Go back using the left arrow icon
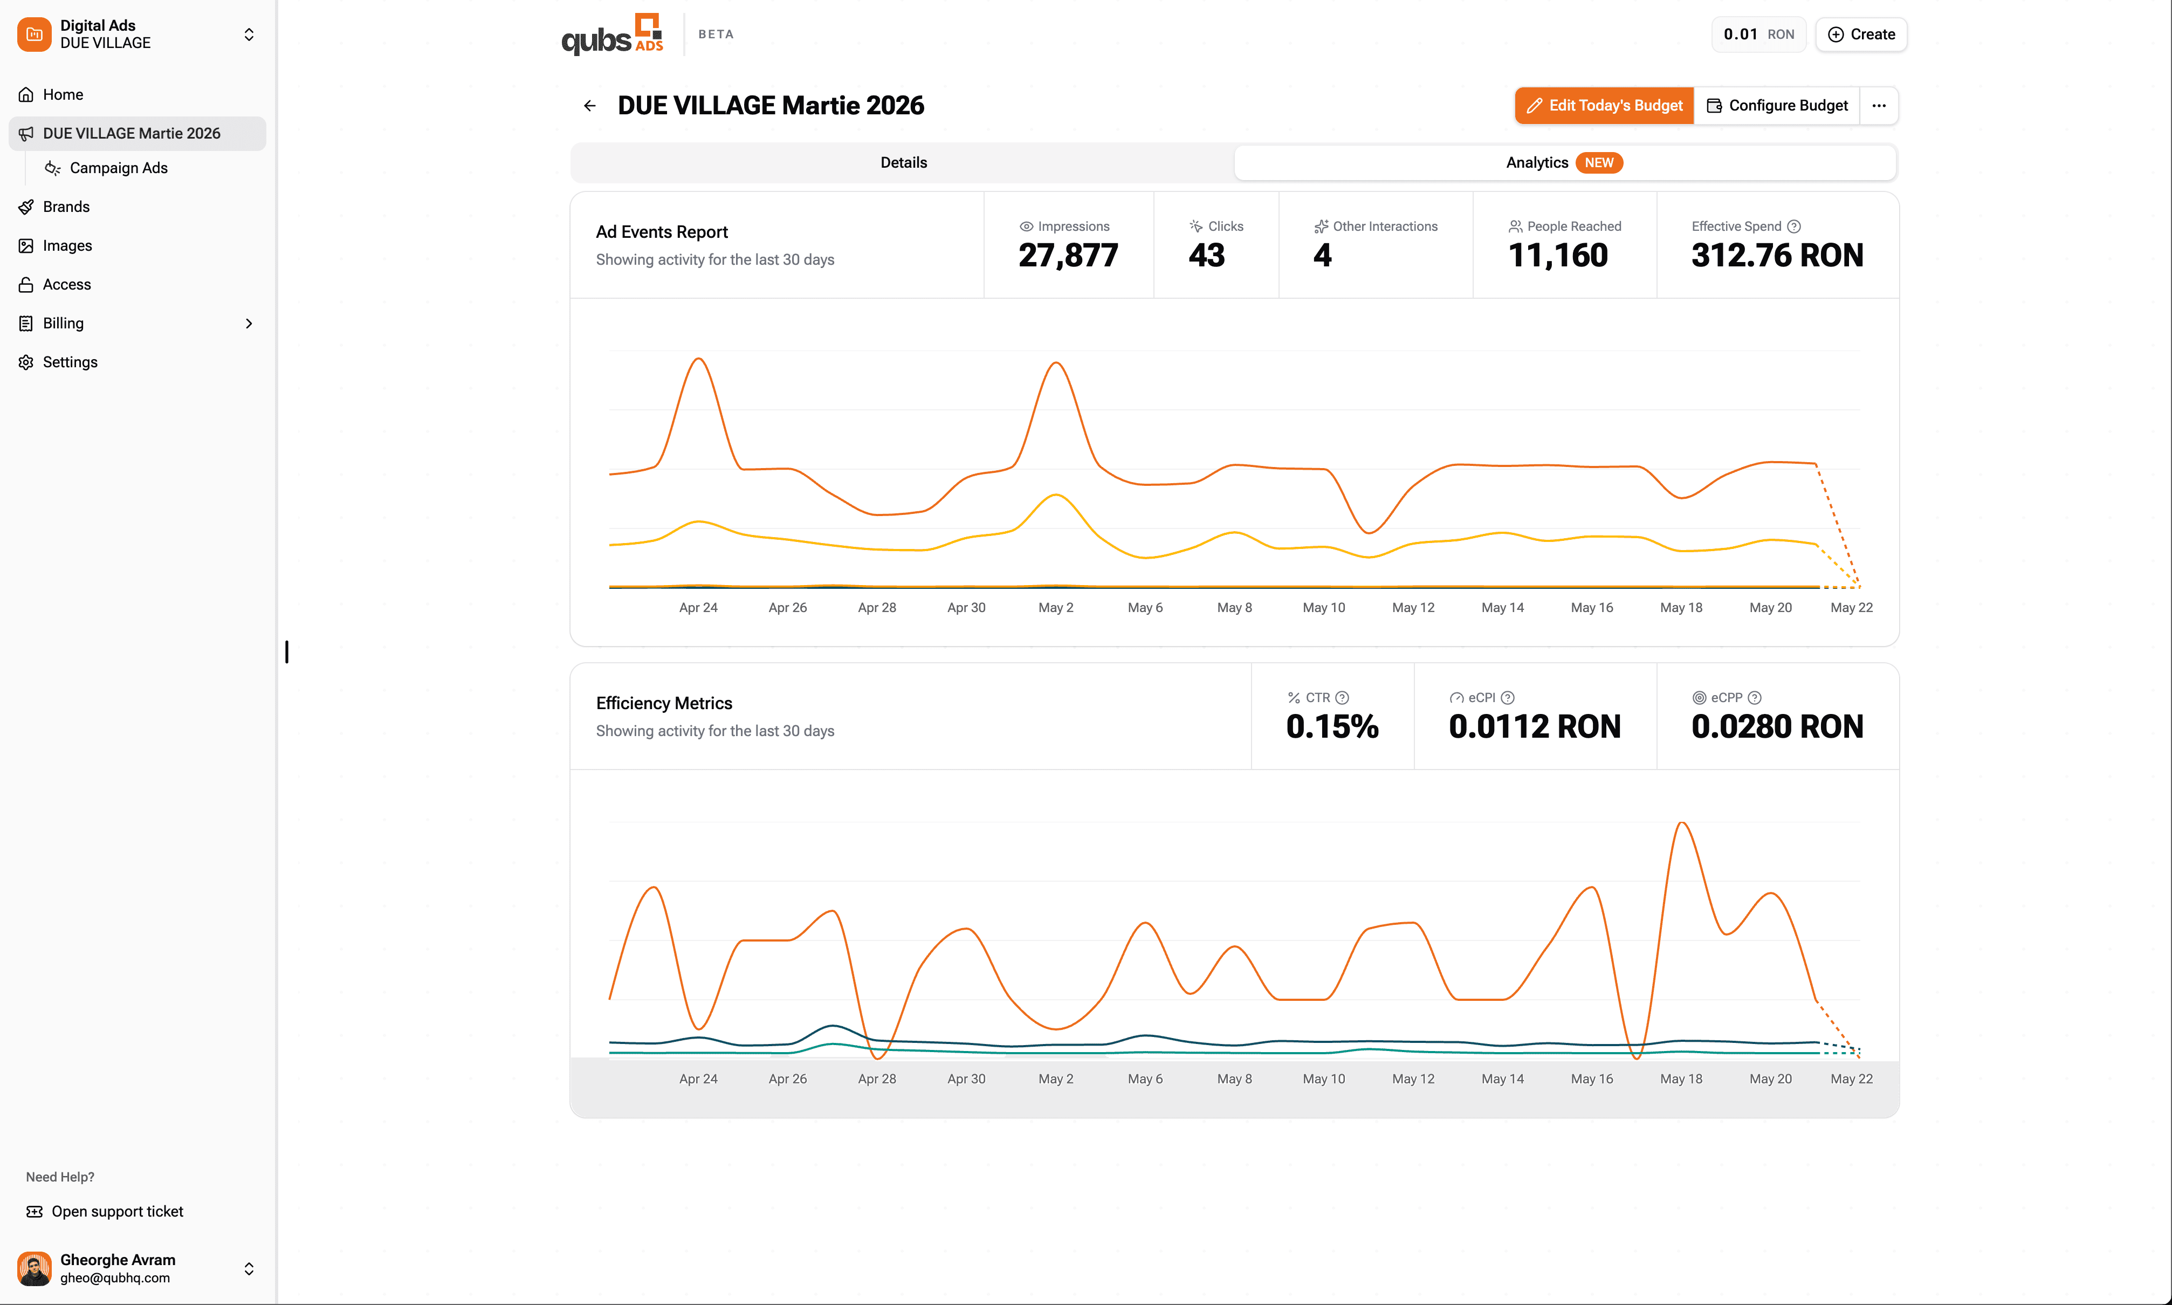Screen dimensions: 2172x1305 tap(589, 106)
